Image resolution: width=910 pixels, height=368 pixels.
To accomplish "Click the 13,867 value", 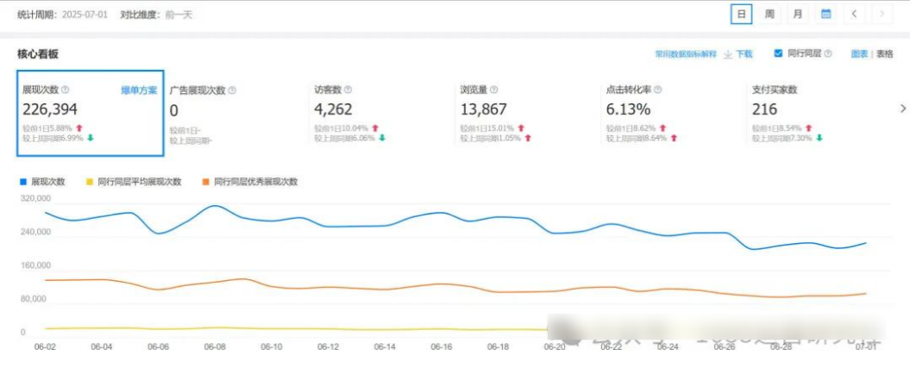I will [483, 109].
